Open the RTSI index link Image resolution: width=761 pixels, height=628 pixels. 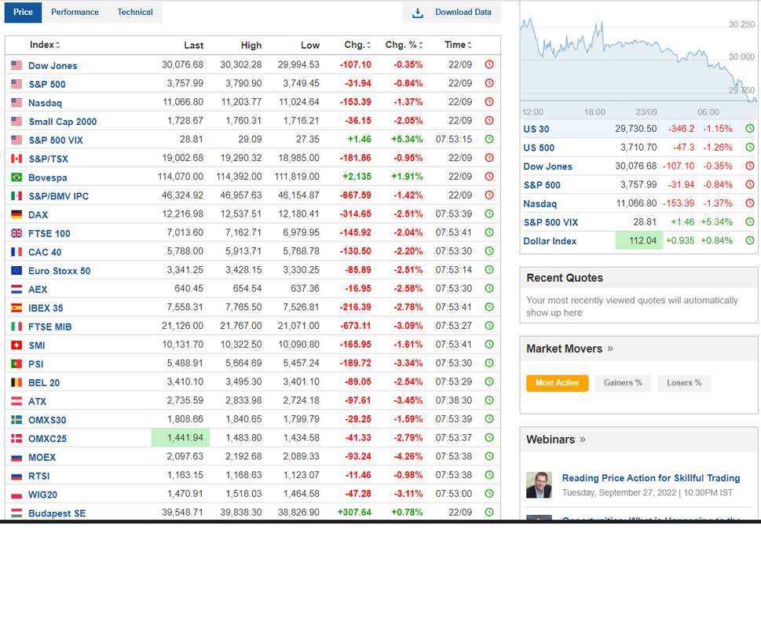[38, 476]
